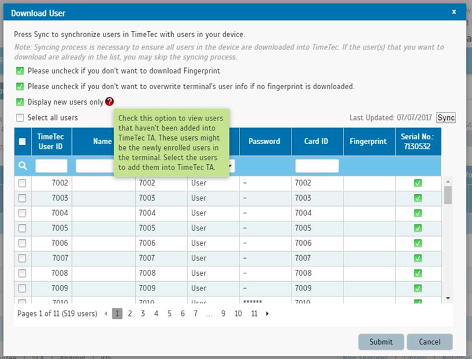Go to next page arrow in pagination
The image size is (472, 359).
(267, 314)
